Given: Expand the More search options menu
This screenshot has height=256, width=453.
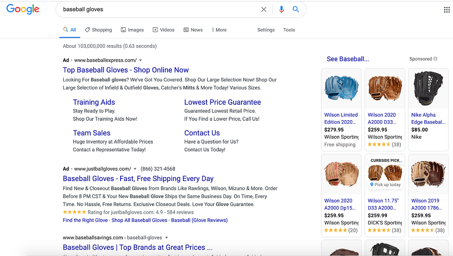Looking at the screenshot, I should (x=219, y=30).
